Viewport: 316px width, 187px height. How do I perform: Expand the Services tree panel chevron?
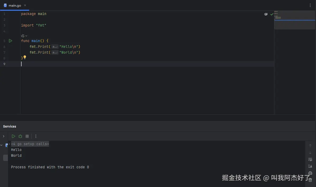click(3, 136)
